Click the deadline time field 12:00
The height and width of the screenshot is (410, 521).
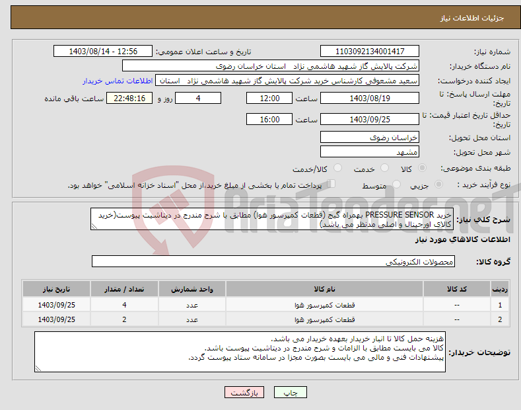click(269, 98)
